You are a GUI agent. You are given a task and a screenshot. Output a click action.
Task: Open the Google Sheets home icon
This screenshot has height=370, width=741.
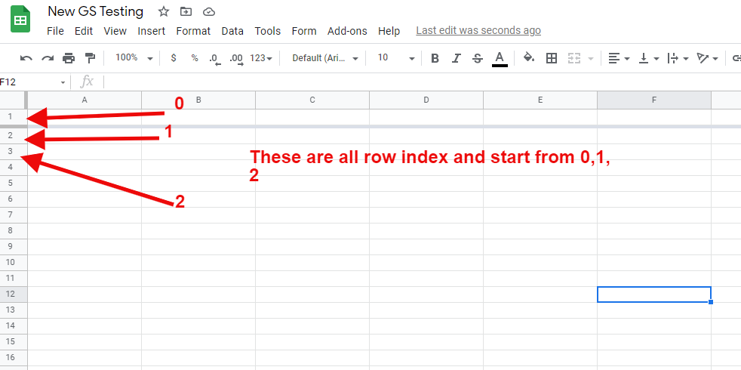(20, 20)
